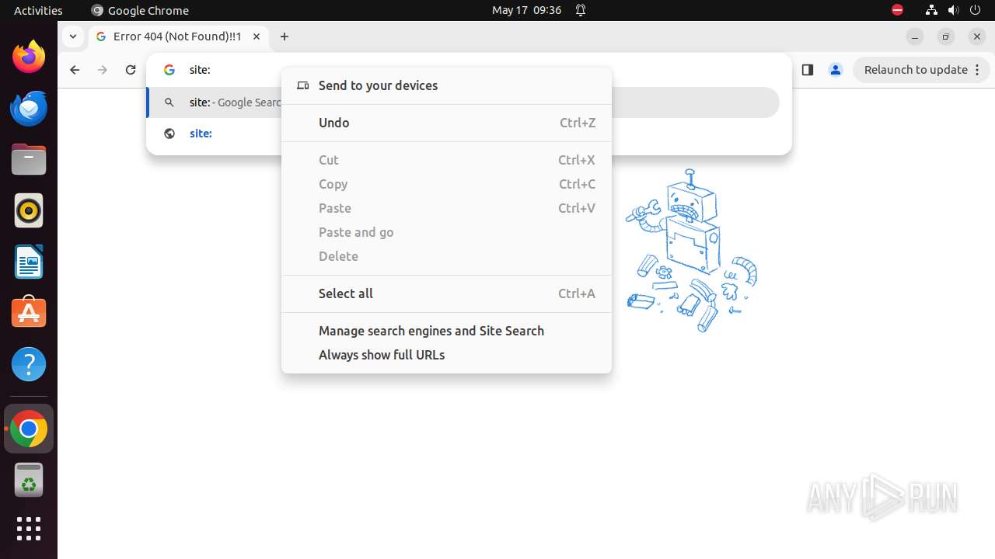
Task: Click the address bar text site:
Action: coord(200,70)
